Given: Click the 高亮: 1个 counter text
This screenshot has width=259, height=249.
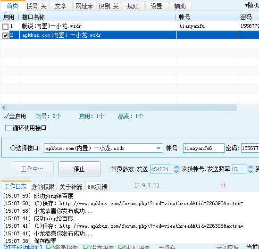Looking at the screenshot, I should tap(131, 116).
